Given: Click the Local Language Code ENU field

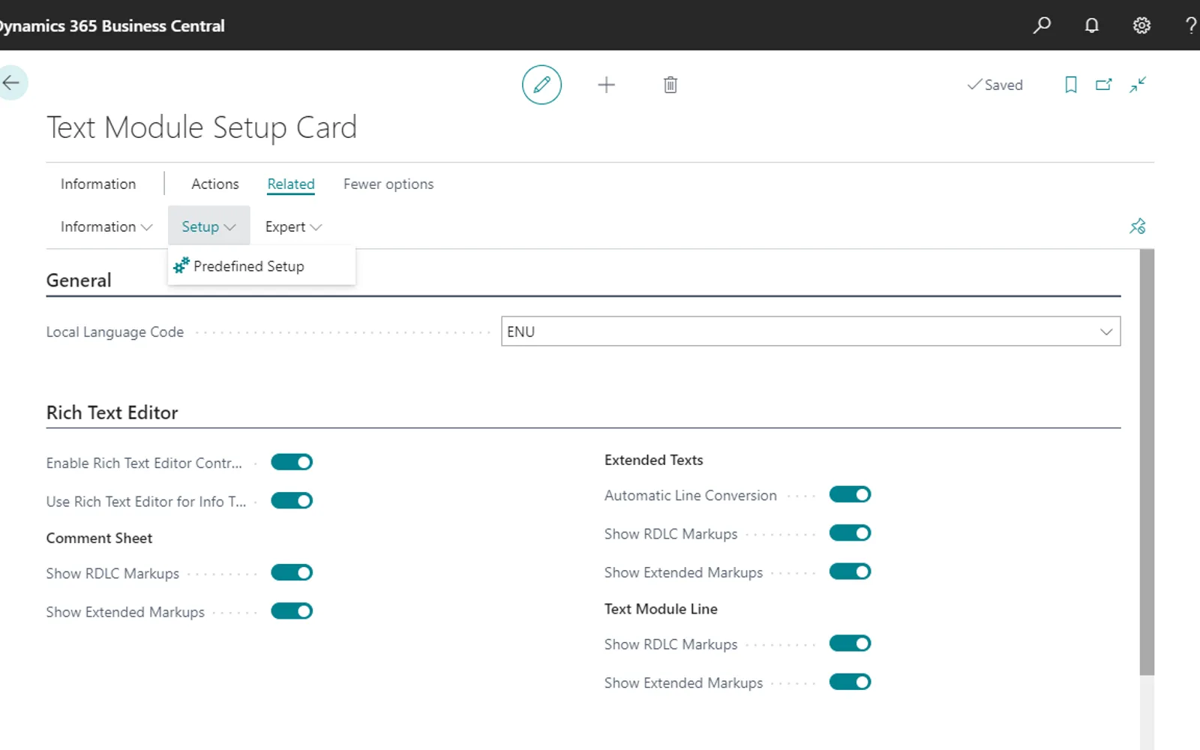Looking at the screenshot, I should tap(811, 331).
